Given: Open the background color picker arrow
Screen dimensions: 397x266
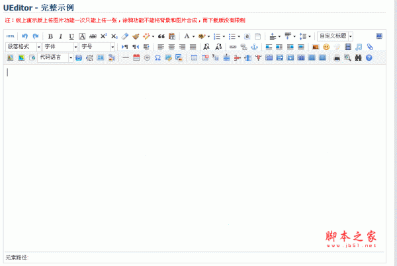Looking at the screenshot, I should point(208,36).
